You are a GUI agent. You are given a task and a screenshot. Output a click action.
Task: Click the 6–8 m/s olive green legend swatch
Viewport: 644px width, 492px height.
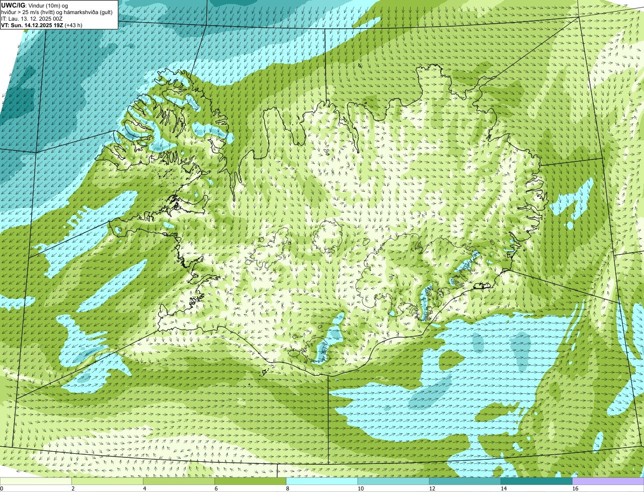pos(251,481)
